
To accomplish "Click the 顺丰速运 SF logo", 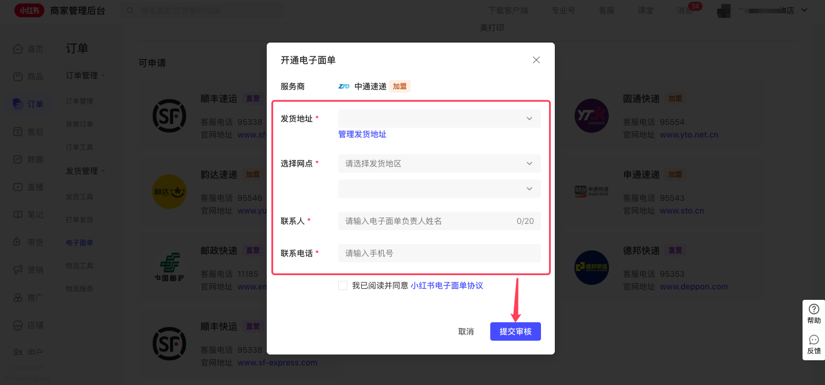I will tap(169, 116).
